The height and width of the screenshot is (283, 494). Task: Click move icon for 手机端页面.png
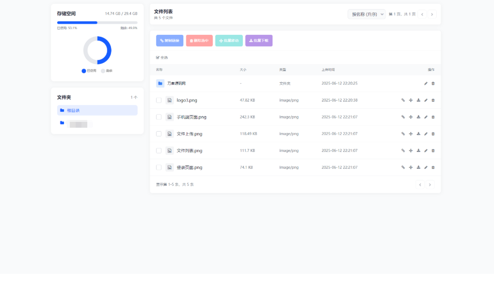coord(411,117)
